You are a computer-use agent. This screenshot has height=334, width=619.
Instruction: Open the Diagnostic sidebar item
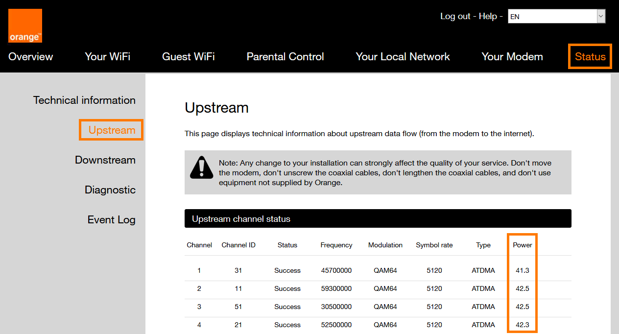pyautogui.click(x=110, y=190)
